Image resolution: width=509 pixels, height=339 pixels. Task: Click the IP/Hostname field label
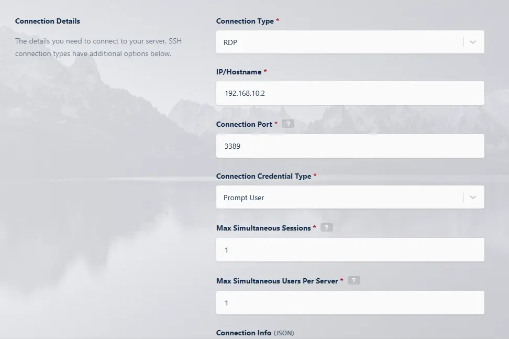click(239, 72)
